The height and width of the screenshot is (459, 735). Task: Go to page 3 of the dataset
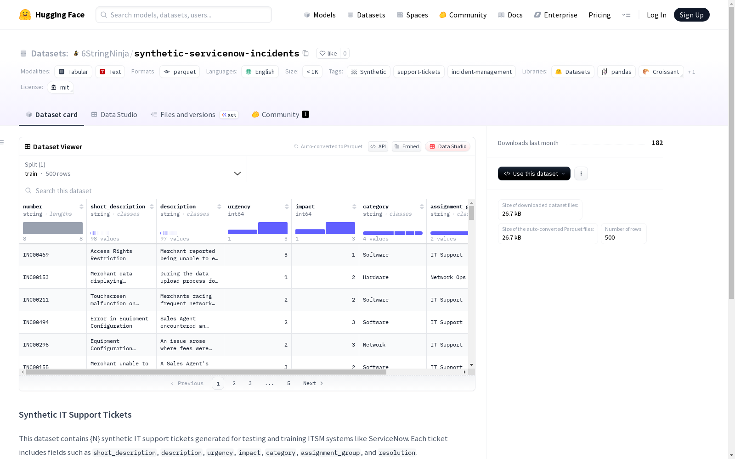point(250,383)
